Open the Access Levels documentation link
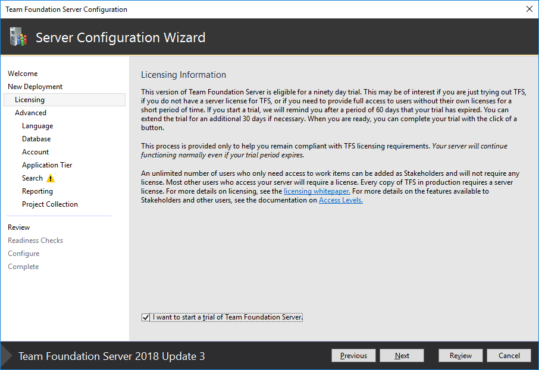This screenshot has width=539, height=370. pyautogui.click(x=341, y=200)
